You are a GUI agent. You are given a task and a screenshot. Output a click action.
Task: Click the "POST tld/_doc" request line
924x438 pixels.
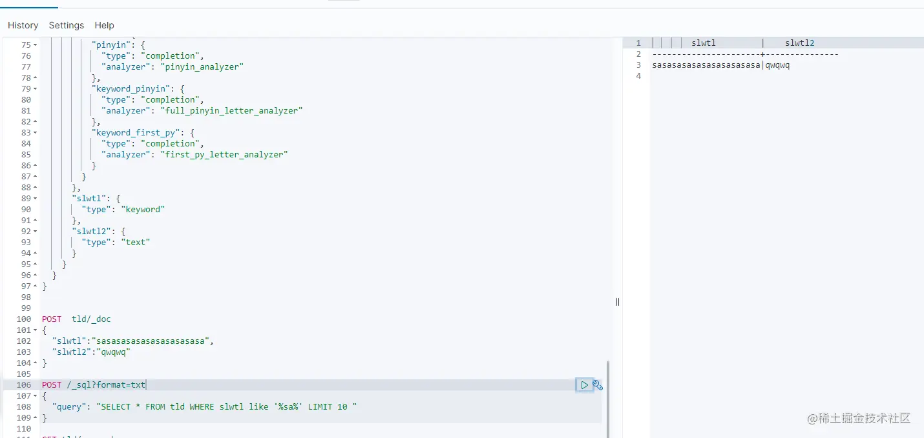(77, 319)
